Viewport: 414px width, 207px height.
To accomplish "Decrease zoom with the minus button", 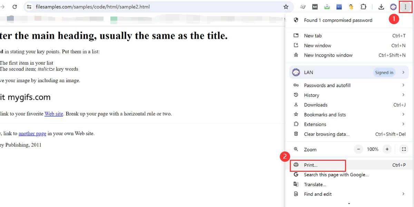I will pyautogui.click(x=358, y=149).
